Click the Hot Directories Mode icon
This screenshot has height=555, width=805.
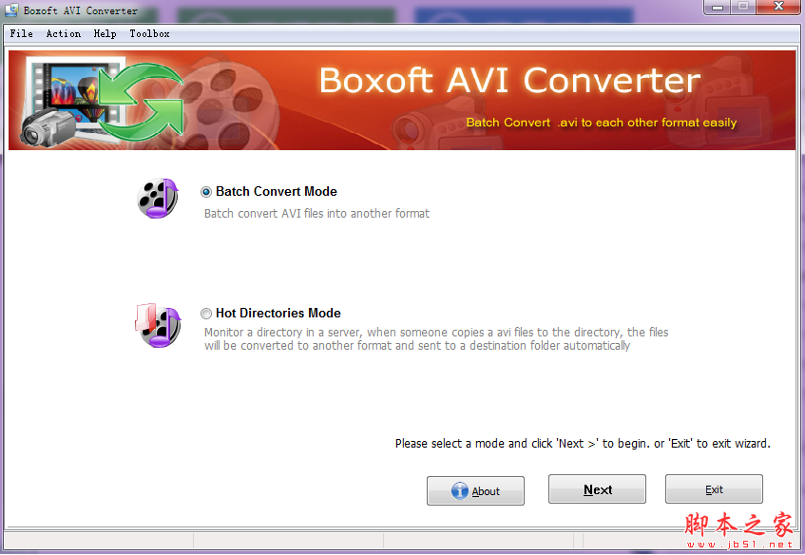click(x=158, y=325)
